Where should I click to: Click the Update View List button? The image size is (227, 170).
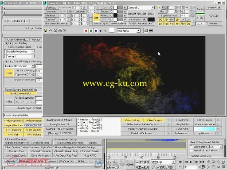tap(137, 14)
